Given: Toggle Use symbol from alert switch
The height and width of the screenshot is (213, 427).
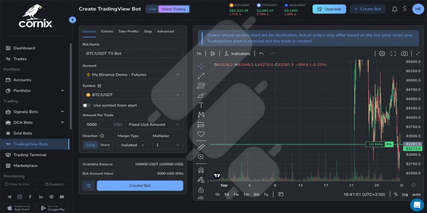Looking at the screenshot, I should coord(87,105).
